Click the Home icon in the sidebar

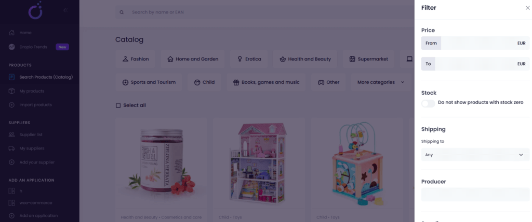point(11,33)
